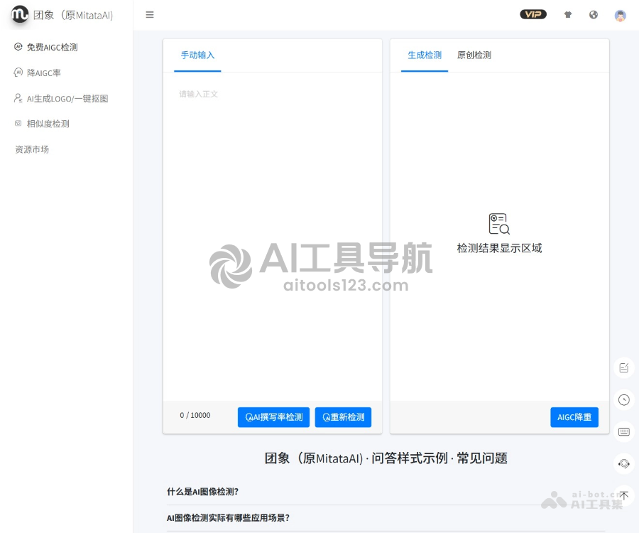Click the t-shirt theme icon

tap(568, 15)
